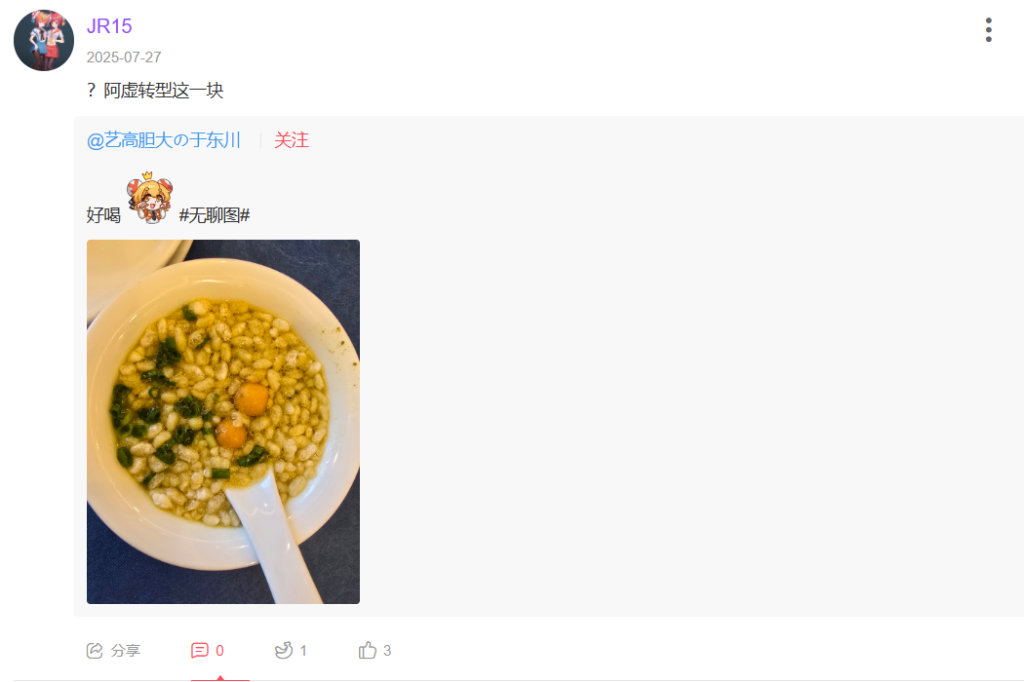Click the repost count 1
The height and width of the screenshot is (682, 1024).
pyautogui.click(x=303, y=651)
